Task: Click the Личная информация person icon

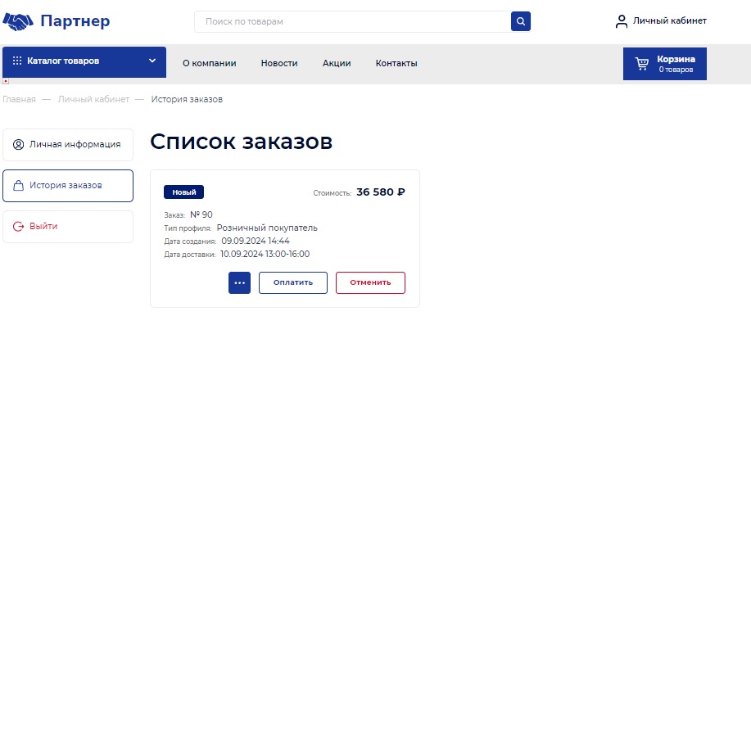Action: pos(18,145)
